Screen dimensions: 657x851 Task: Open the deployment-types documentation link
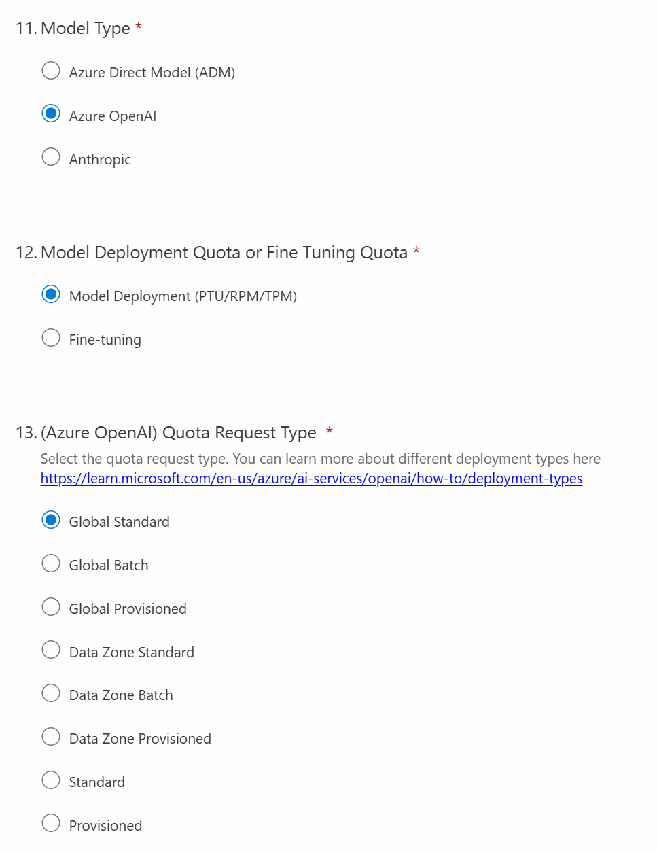tap(311, 479)
